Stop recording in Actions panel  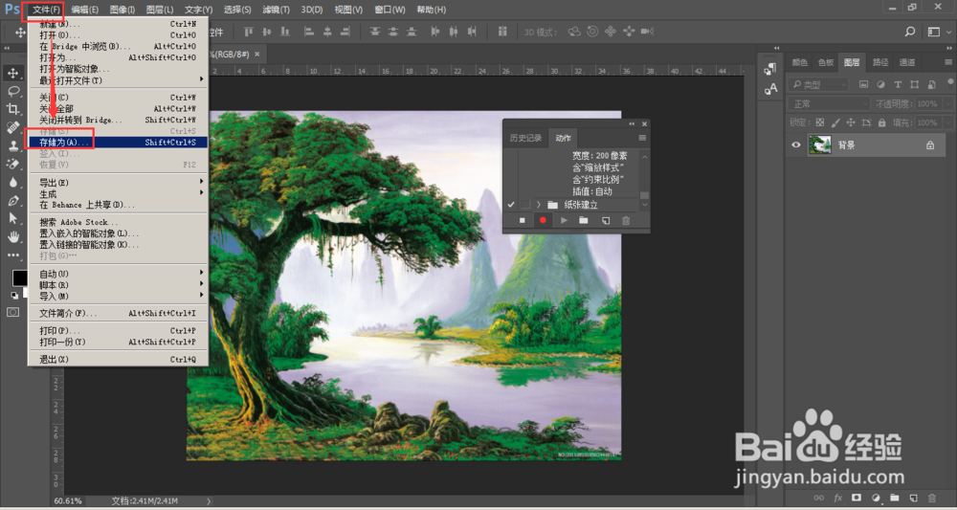point(522,220)
